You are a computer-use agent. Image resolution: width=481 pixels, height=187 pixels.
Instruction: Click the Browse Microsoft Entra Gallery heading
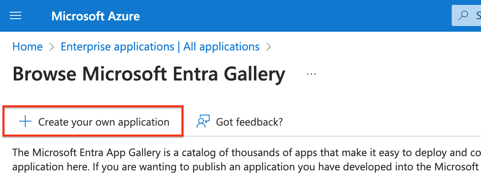point(149,74)
